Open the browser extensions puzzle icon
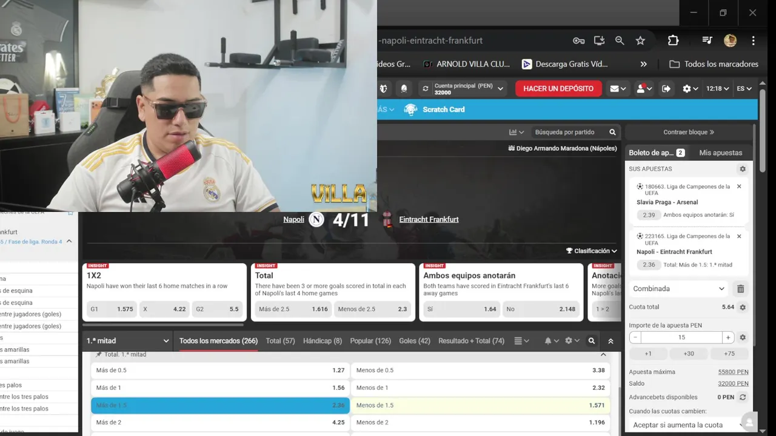The width and height of the screenshot is (776, 436). (673, 41)
